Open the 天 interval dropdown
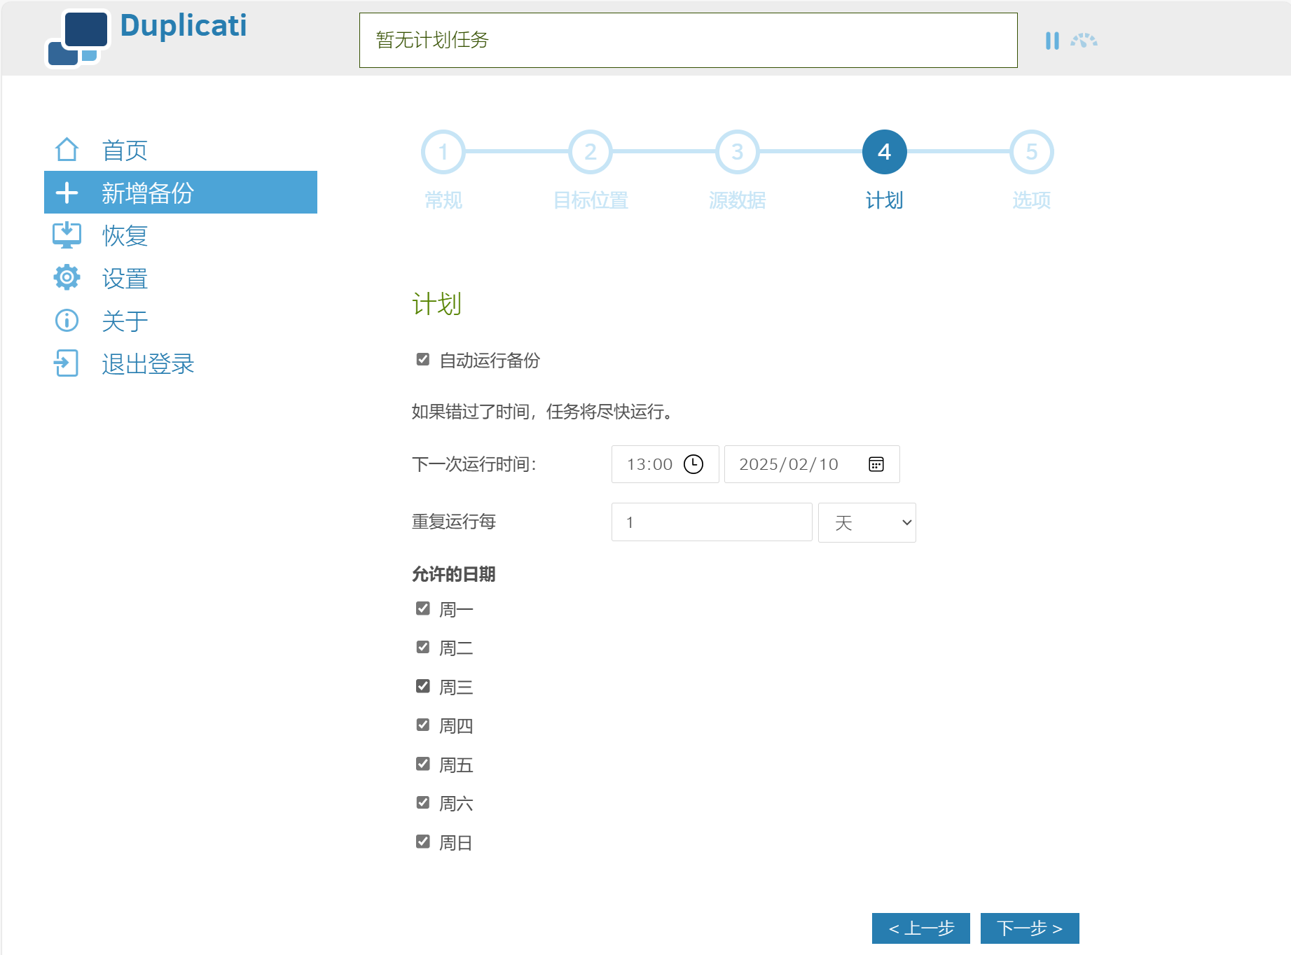The width and height of the screenshot is (1291, 955). [x=867, y=522]
